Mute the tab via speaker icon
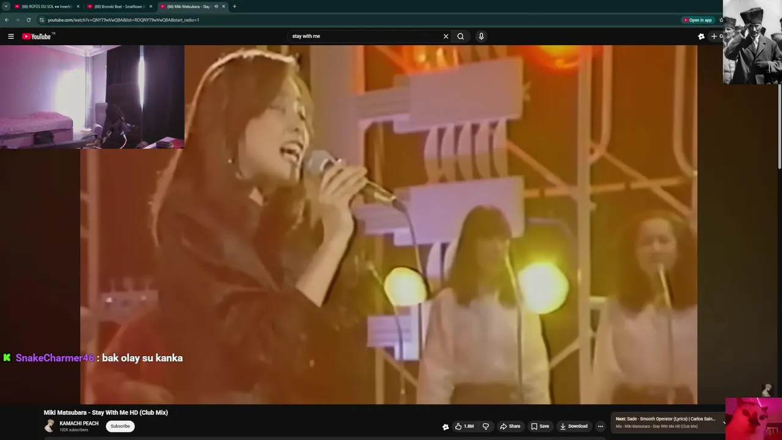 [x=216, y=6]
